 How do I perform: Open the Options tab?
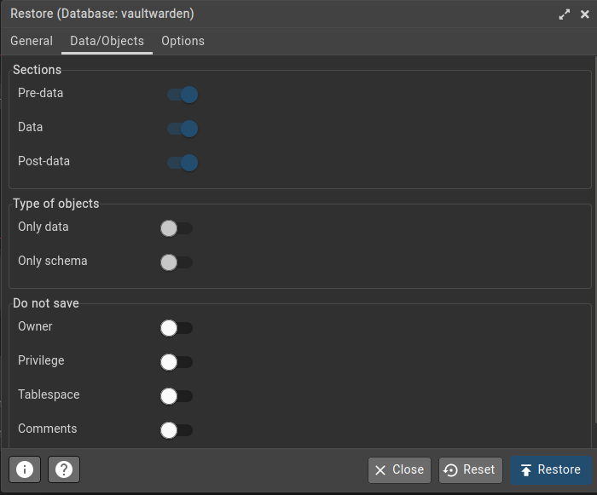click(183, 41)
